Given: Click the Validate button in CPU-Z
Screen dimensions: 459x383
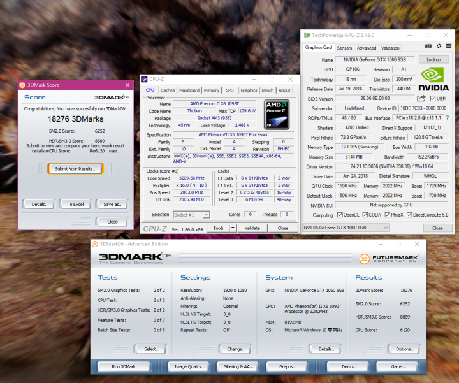Looking at the screenshot, I should click(x=252, y=228).
